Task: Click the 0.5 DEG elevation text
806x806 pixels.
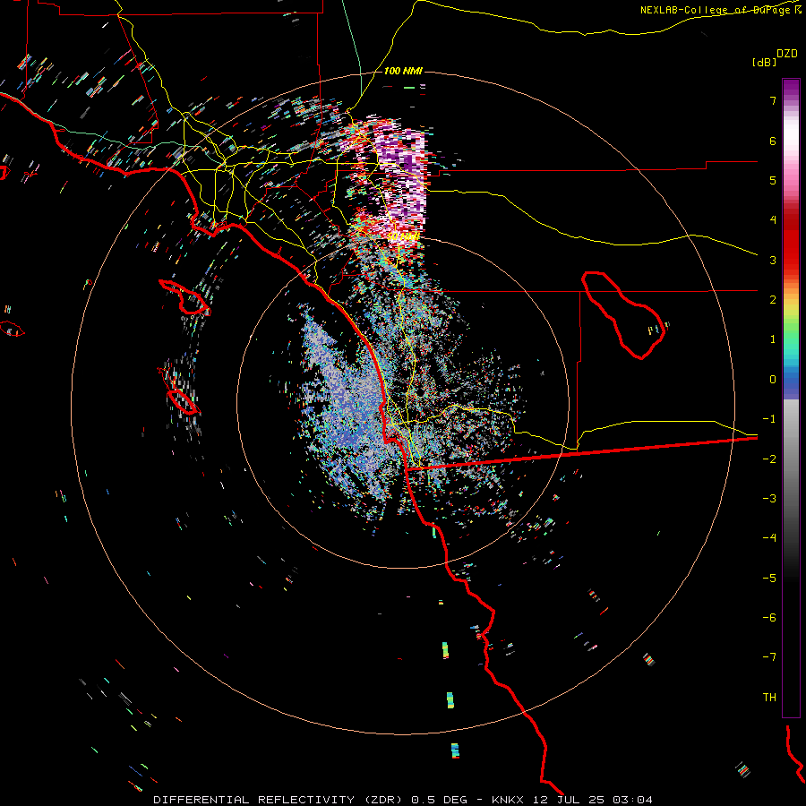Action: pos(439,800)
